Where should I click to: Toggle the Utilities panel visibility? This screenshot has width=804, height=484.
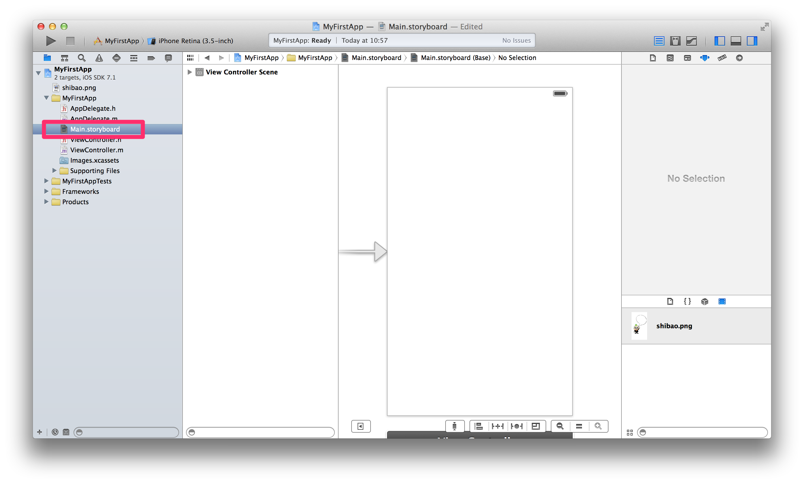[x=752, y=41]
